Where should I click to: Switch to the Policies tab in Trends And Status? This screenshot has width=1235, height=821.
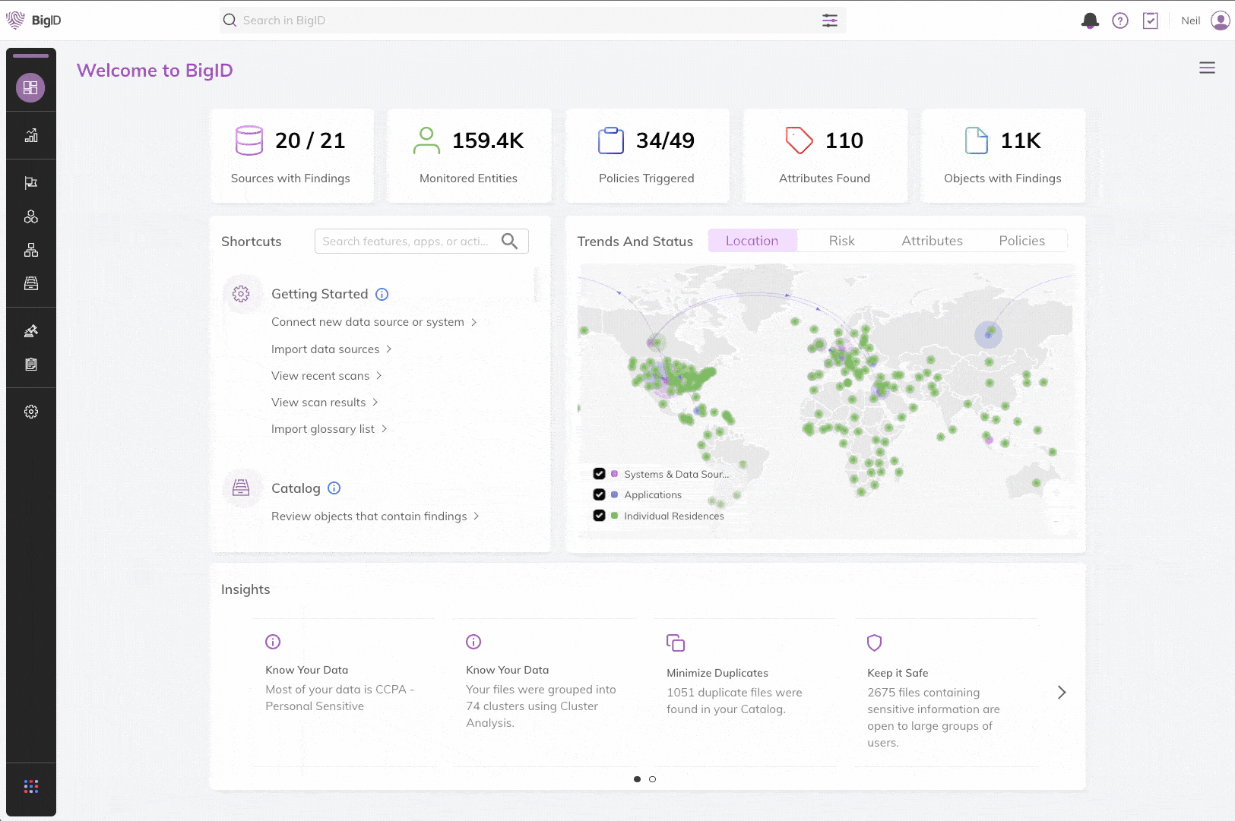(1022, 240)
